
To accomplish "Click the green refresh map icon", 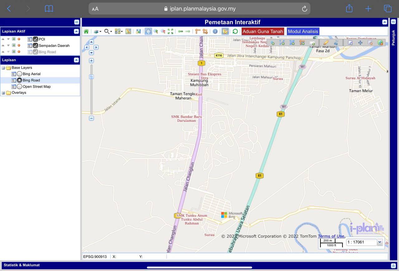I will click(x=235, y=31).
